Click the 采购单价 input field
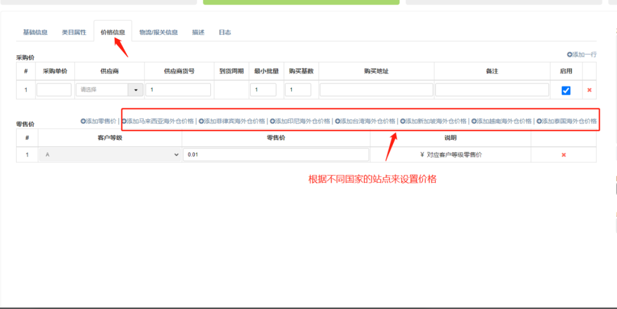This screenshot has height=309, width=617. (54, 90)
